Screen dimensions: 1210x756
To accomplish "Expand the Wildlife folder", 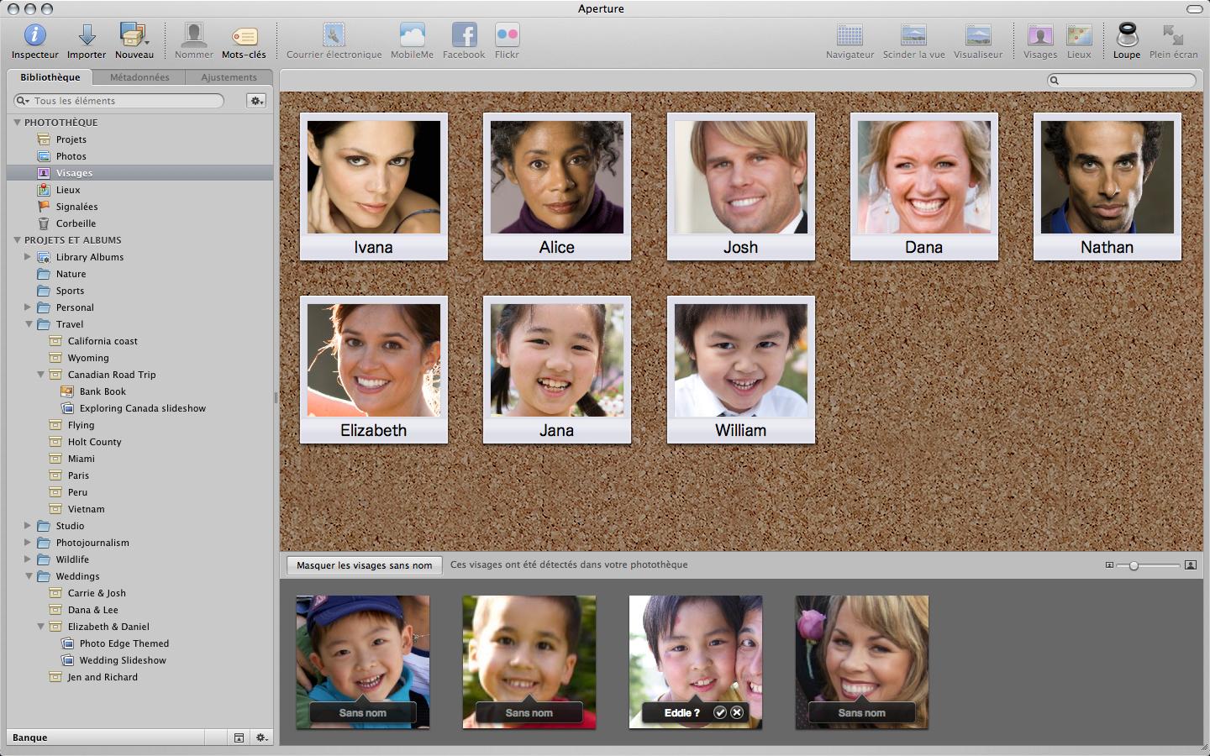I will point(28,559).
